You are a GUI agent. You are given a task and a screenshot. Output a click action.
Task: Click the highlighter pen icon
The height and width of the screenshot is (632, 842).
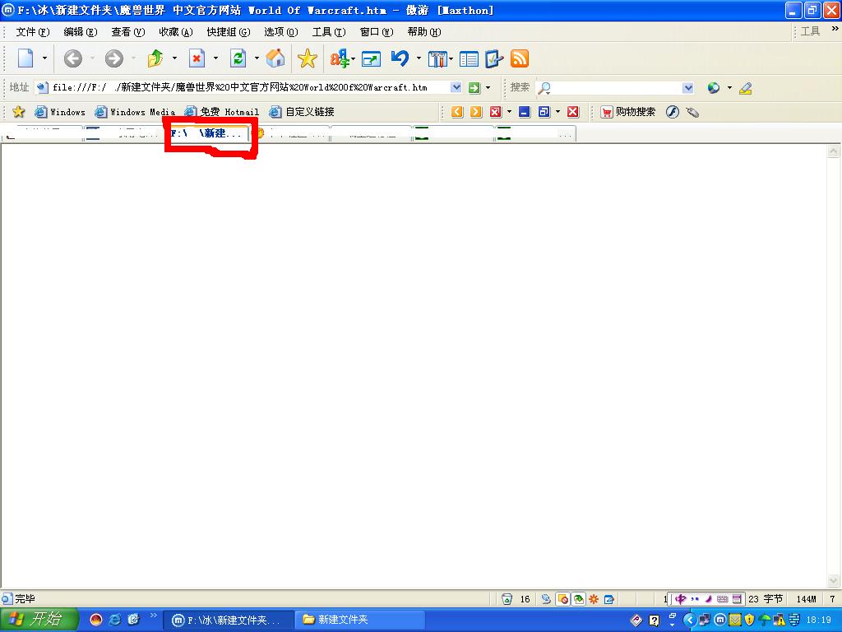[x=745, y=88]
